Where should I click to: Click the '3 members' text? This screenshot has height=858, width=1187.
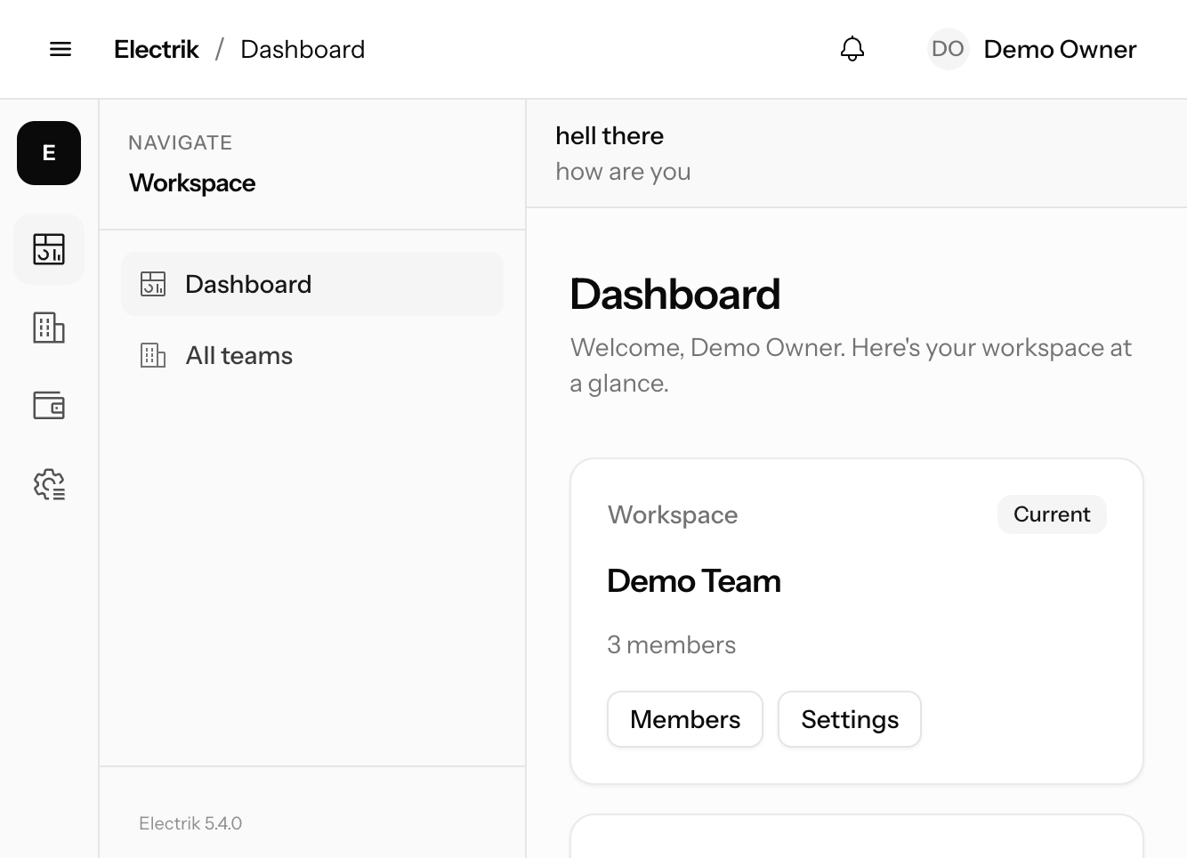[672, 644]
